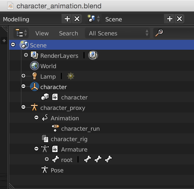
Task: Open the All Scenes display dropdown
Action: point(118,33)
